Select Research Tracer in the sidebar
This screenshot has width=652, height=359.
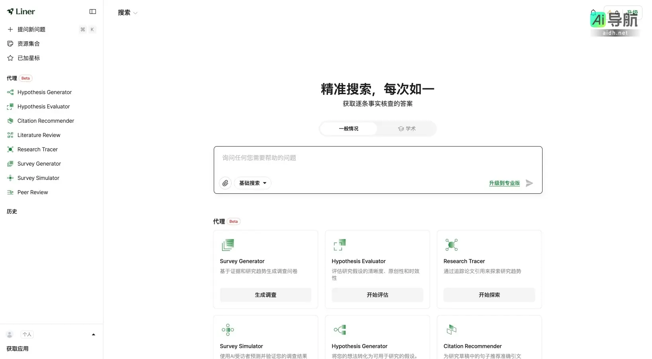(x=37, y=149)
